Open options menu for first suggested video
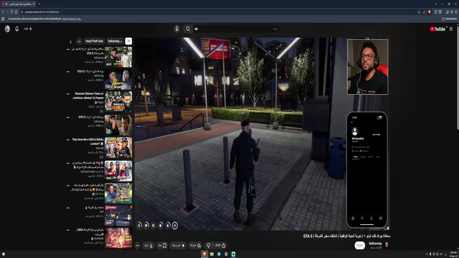 68,49
